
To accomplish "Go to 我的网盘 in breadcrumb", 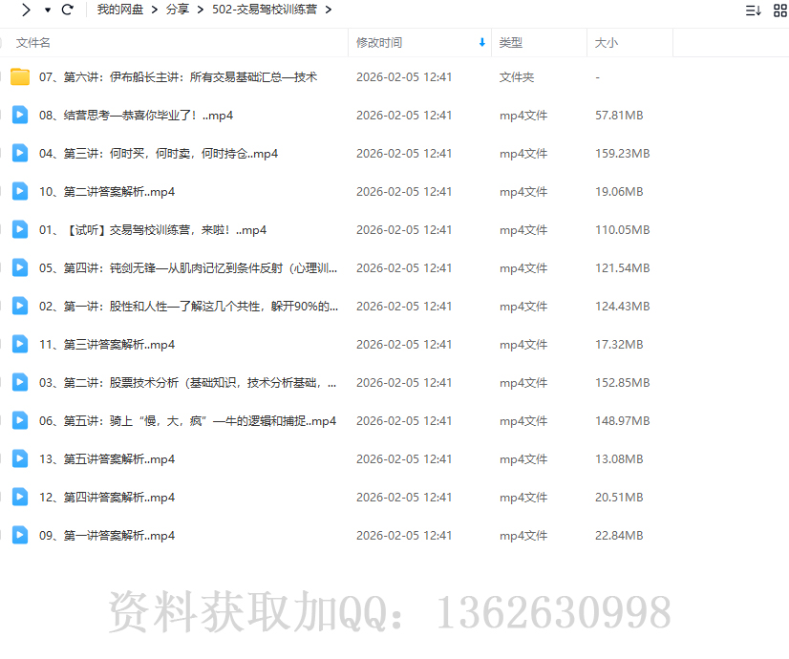I will click(119, 10).
